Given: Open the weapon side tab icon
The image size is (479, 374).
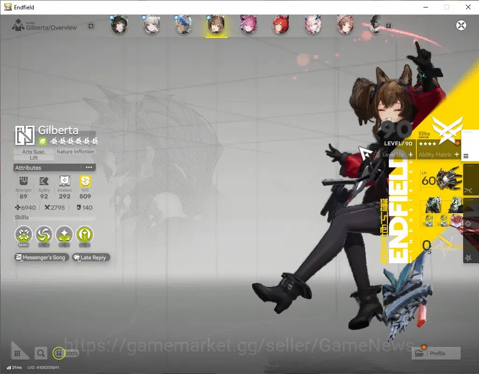Looking at the screenshot, I should 468,191.
